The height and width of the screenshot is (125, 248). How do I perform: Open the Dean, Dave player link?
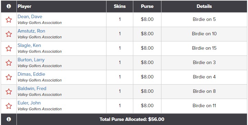pyautogui.click(x=30, y=16)
